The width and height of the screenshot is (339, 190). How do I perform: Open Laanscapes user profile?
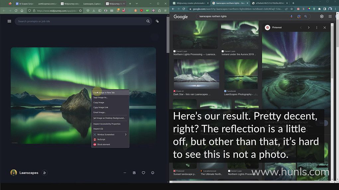(29, 173)
